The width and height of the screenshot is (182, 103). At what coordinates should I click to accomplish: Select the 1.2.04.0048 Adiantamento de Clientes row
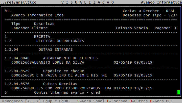click(51, 58)
